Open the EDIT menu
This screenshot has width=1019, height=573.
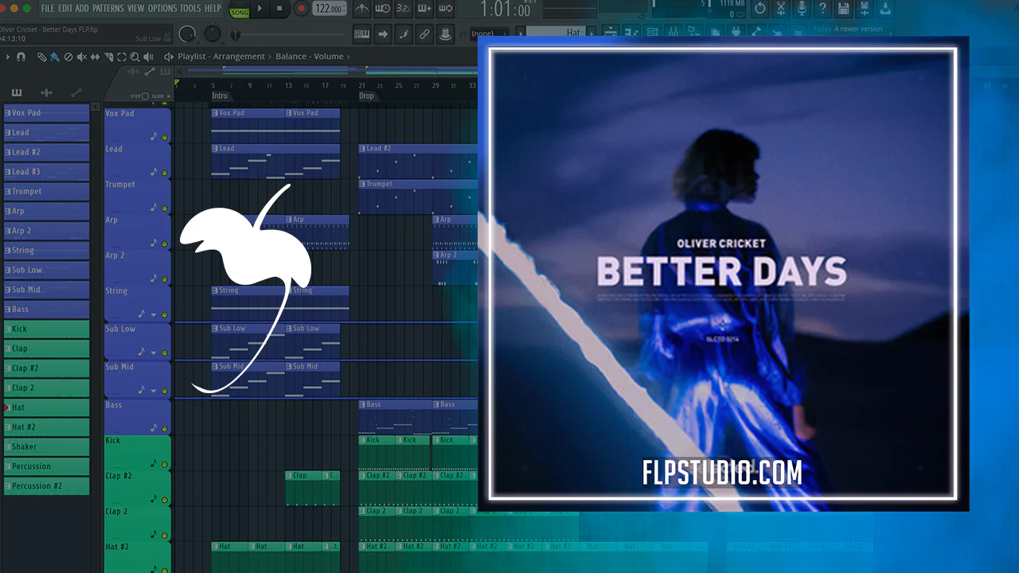pos(65,9)
